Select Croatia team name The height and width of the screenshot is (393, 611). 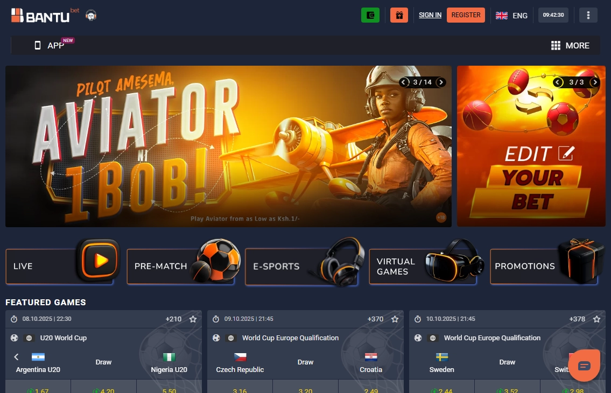tap(370, 370)
